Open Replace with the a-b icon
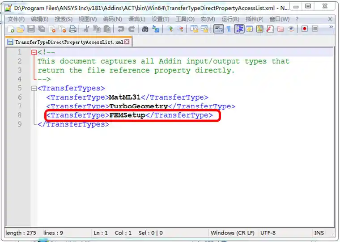The height and width of the screenshot is (242, 340). (156, 29)
